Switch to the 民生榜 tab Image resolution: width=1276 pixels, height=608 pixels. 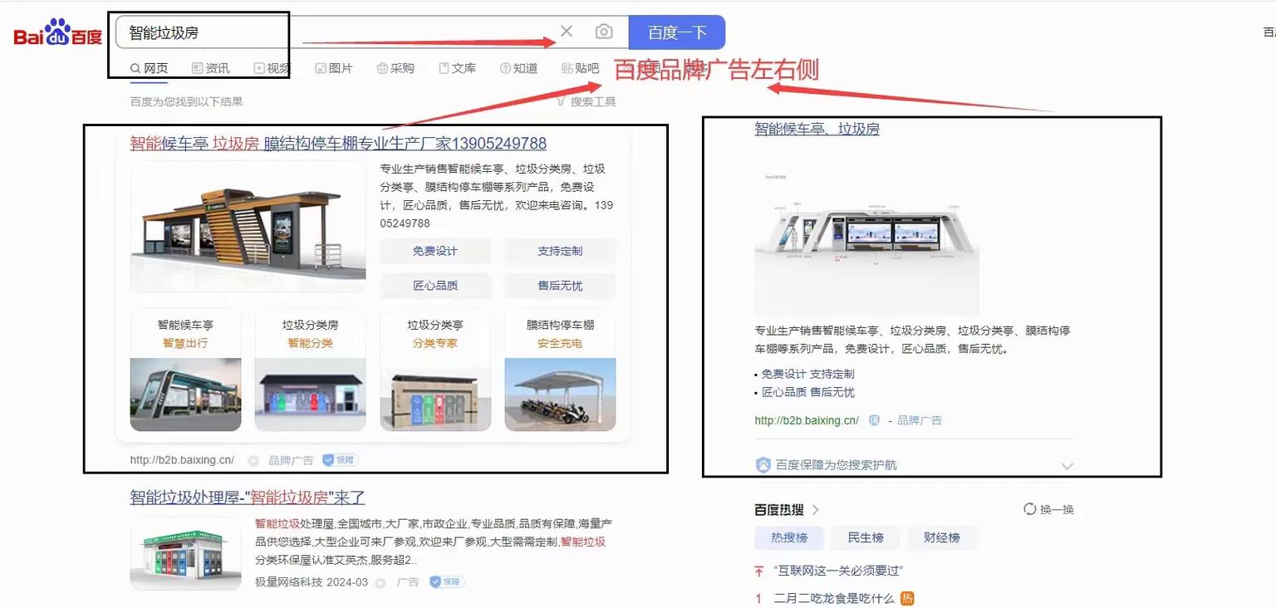(866, 537)
